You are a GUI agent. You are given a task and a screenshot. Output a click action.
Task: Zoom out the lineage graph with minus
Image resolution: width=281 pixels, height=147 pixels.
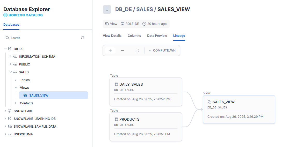[123, 50]
